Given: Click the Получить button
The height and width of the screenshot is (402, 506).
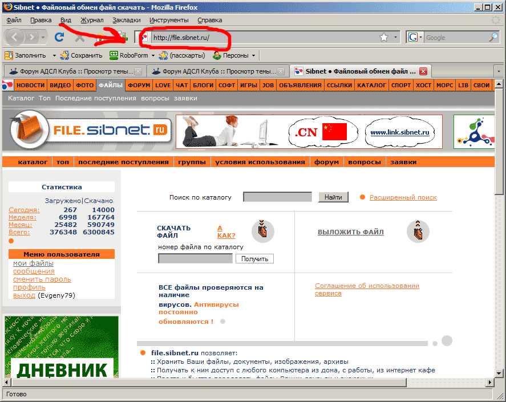Looking at the screenshot, I should 254,259.
